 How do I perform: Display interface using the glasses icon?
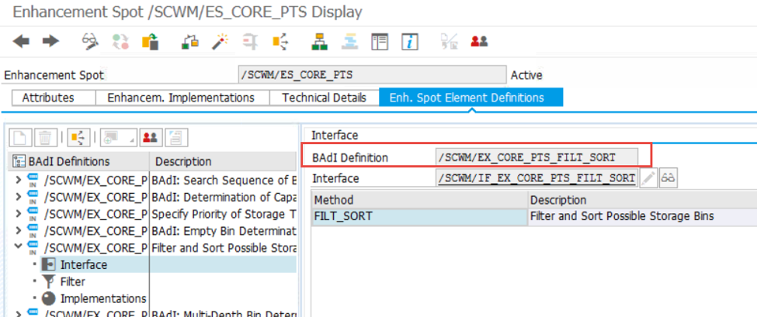coord(668,178)
